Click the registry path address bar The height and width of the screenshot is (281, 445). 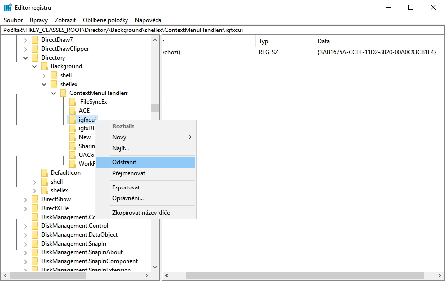pyautogui.click(x=222, y=30)
